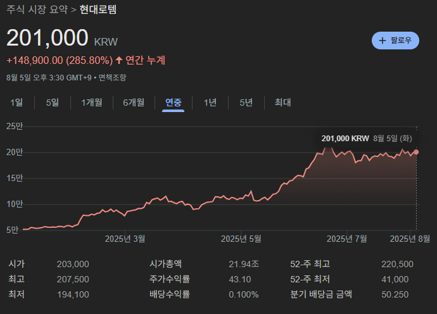Select the 연중 year-to-date tab

[x=173, y=103]
